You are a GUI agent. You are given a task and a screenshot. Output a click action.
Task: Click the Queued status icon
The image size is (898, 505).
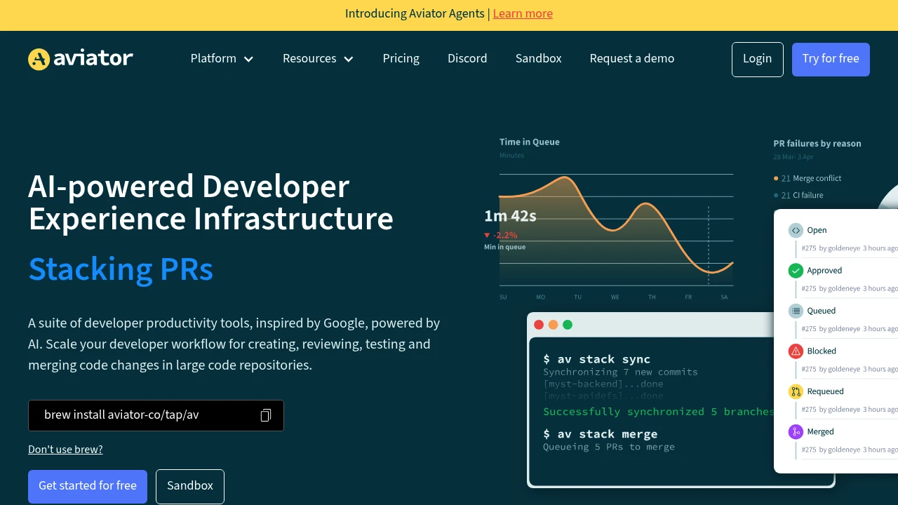796,311
